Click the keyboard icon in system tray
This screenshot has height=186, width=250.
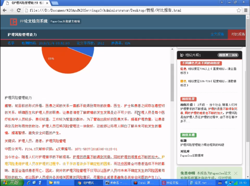[220, 183]
